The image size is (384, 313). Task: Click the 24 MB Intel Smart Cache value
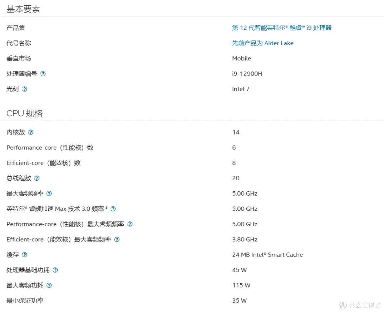tap(267, 255)
